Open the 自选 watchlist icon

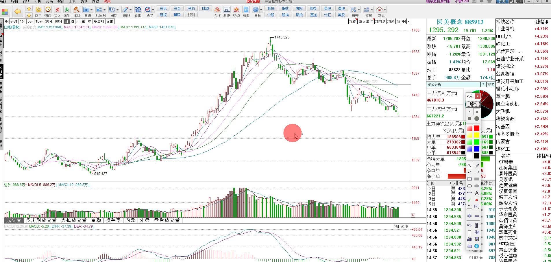86,10
